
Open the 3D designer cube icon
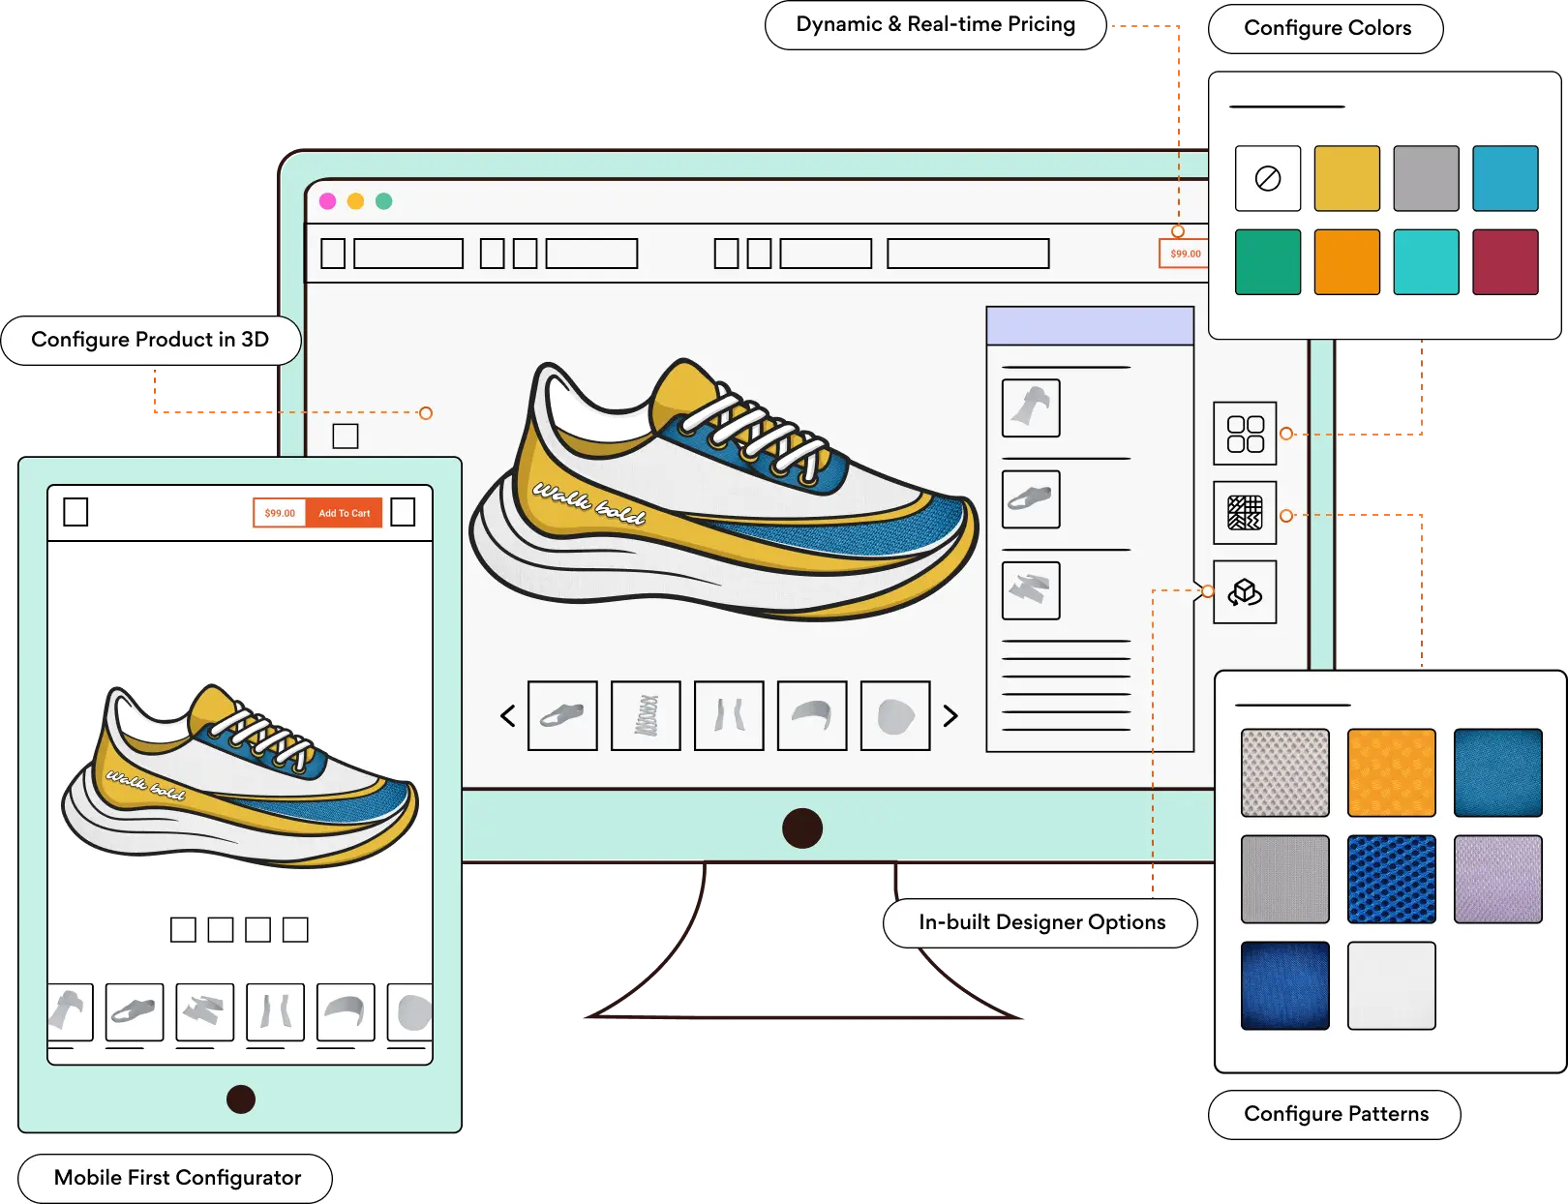[x=1245, y=592]
